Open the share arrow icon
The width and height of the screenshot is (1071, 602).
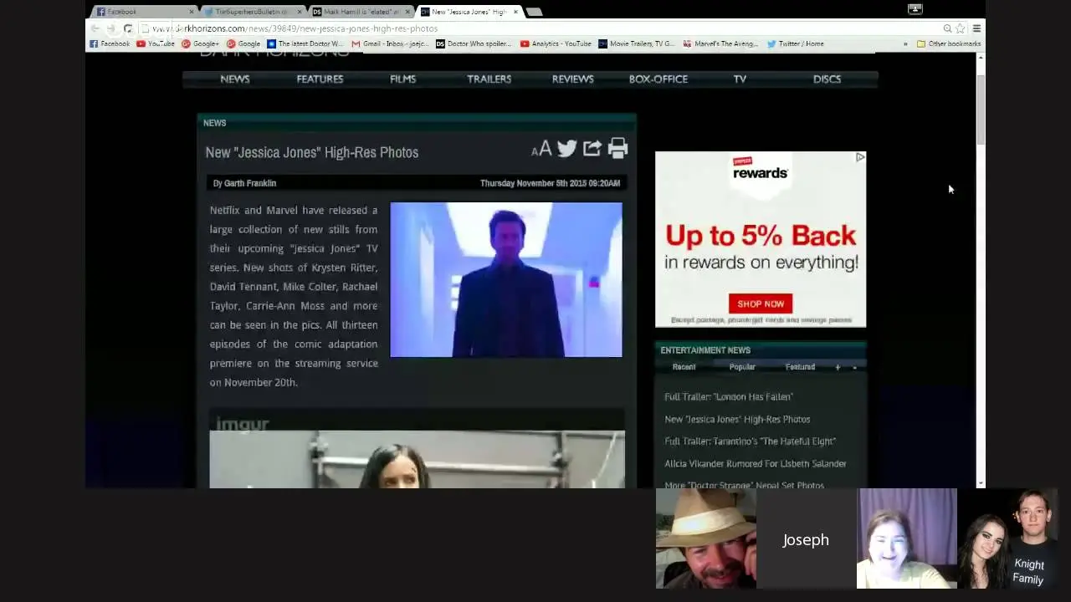[592, 149]
